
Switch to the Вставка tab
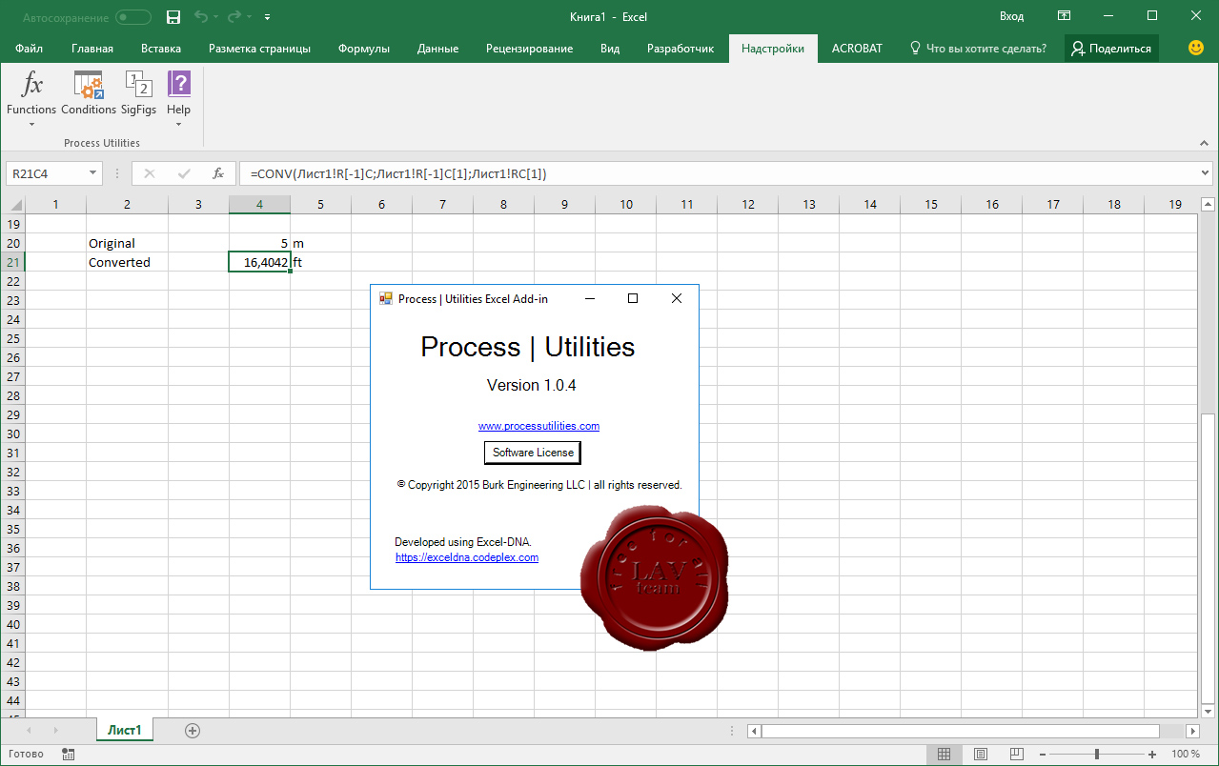161,49
